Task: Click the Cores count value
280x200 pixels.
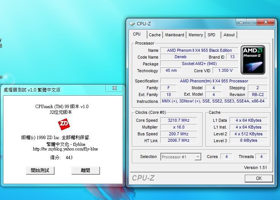Action: 227,157
